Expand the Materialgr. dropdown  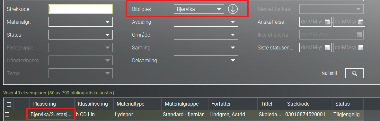click(81, 22)
